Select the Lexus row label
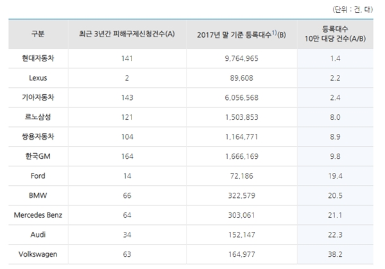385x269 pixels. tap(38, 78)
